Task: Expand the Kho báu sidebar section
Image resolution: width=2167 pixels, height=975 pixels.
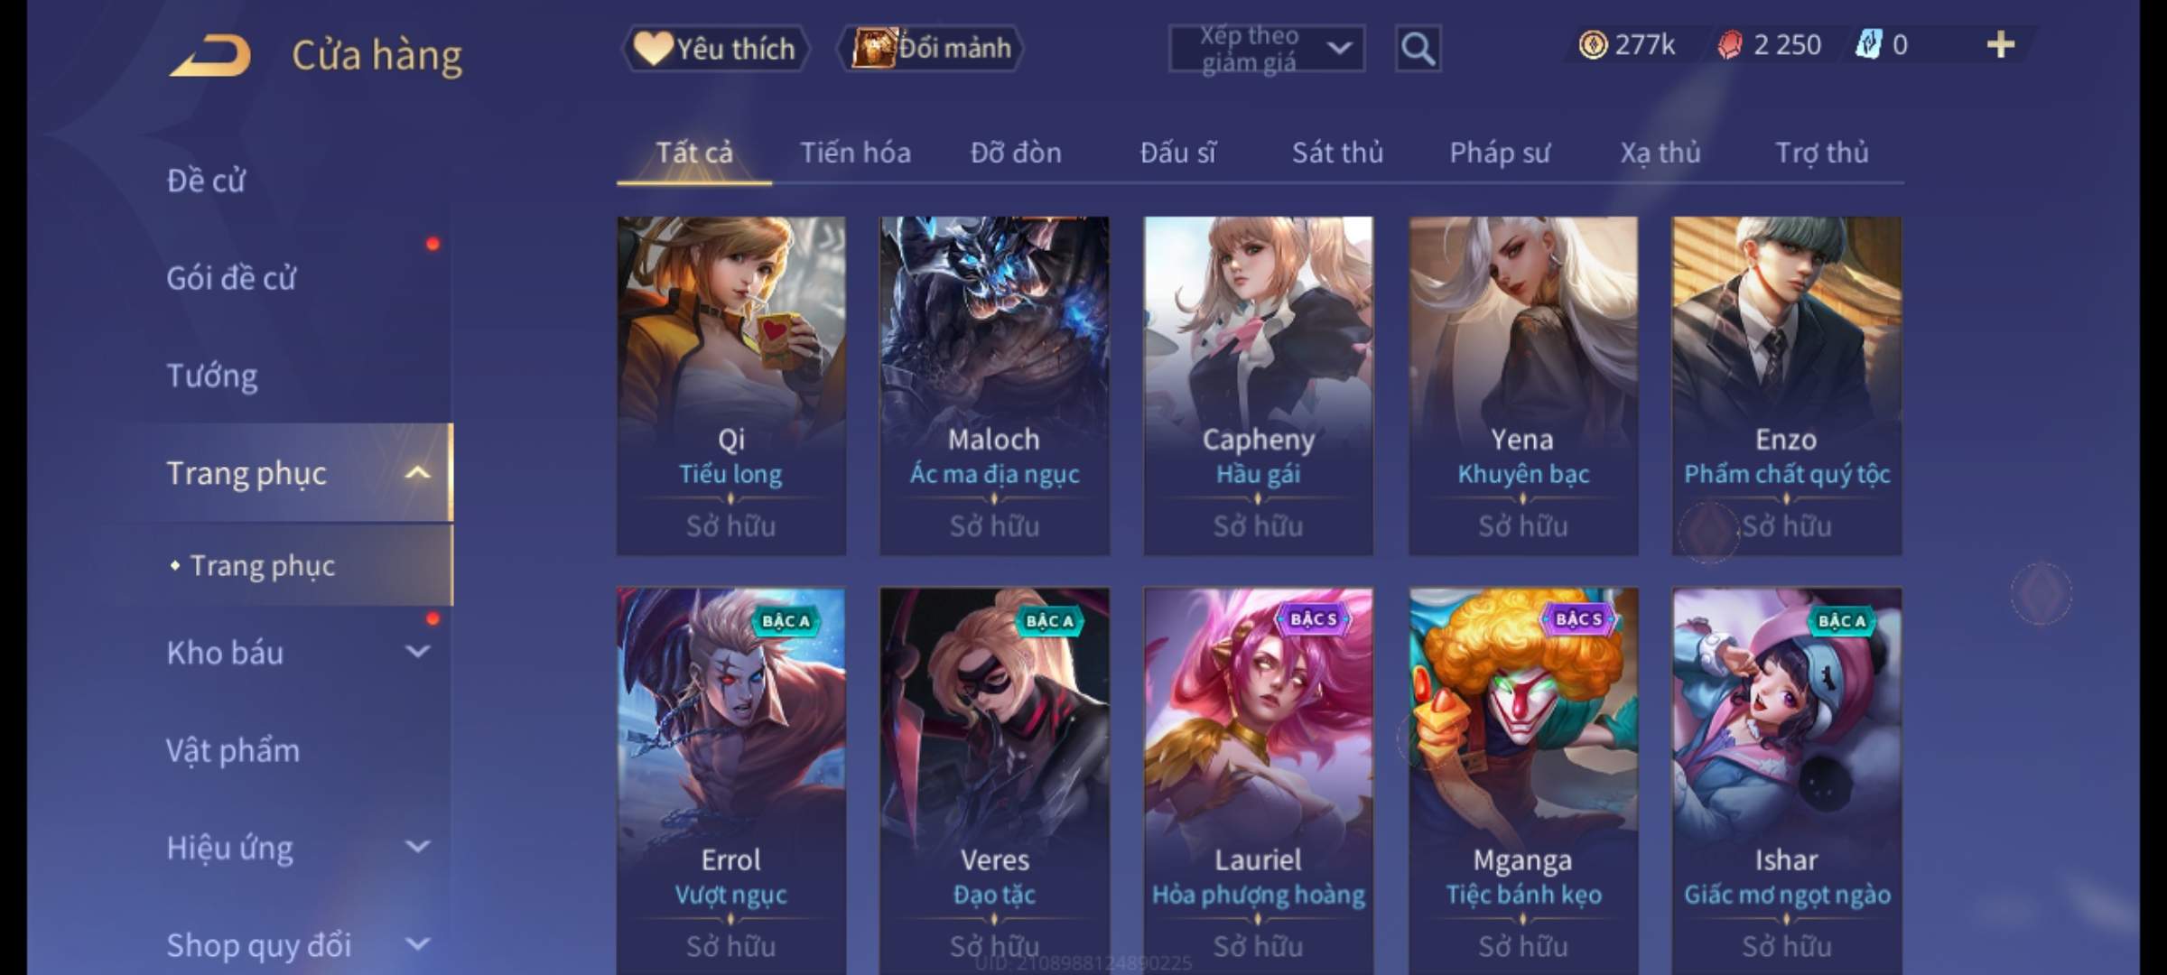Action: [417, 652]
